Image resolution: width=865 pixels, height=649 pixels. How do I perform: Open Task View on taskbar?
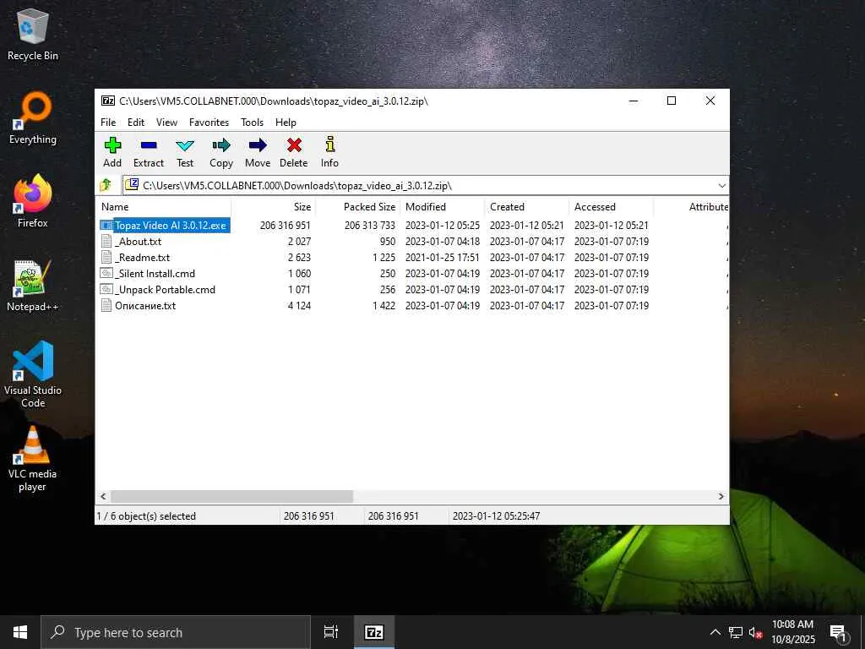[x=331, y=632]
